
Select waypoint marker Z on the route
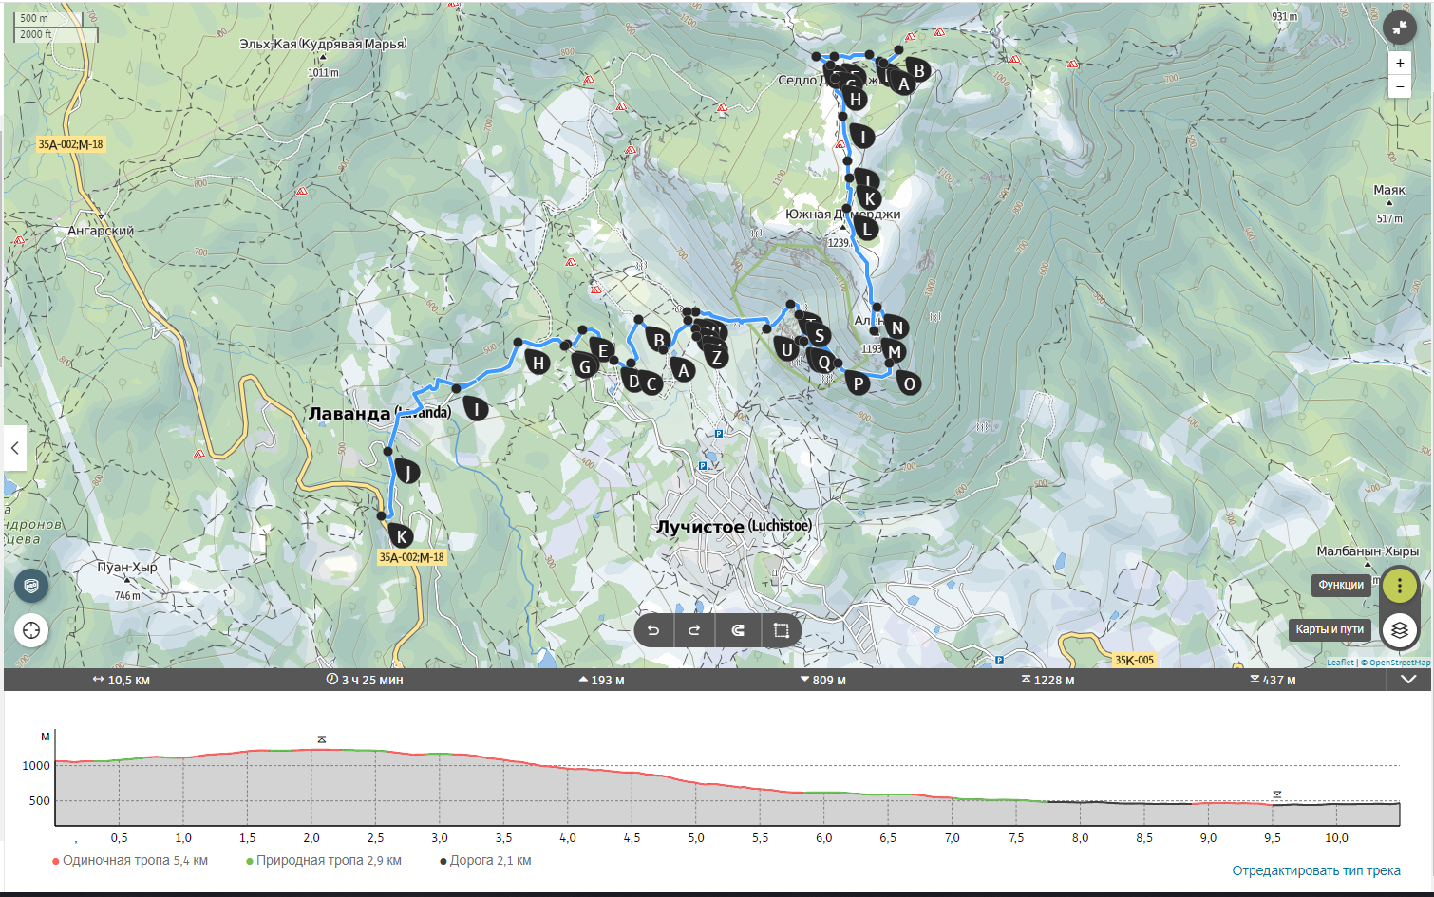click(716, 357)
